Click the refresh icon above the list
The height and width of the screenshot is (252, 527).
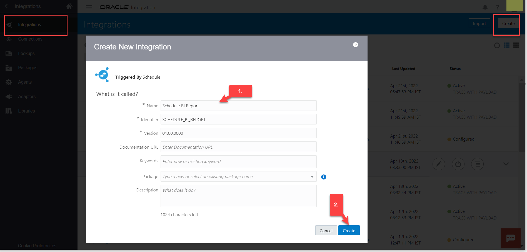coord(497,46)
